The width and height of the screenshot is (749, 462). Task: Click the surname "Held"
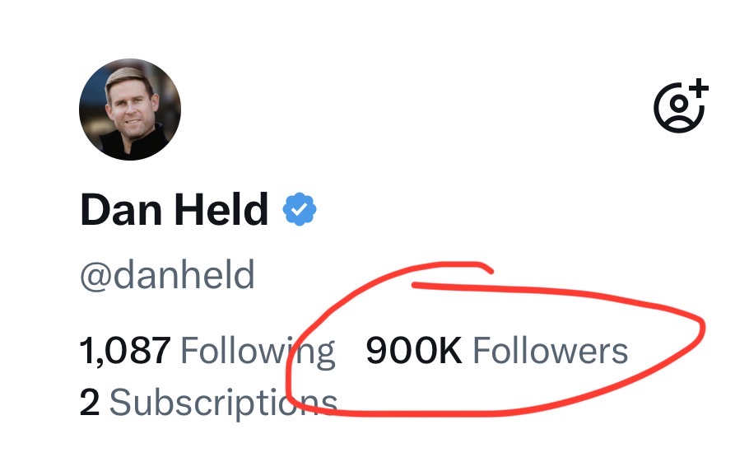tap(222, 211)
